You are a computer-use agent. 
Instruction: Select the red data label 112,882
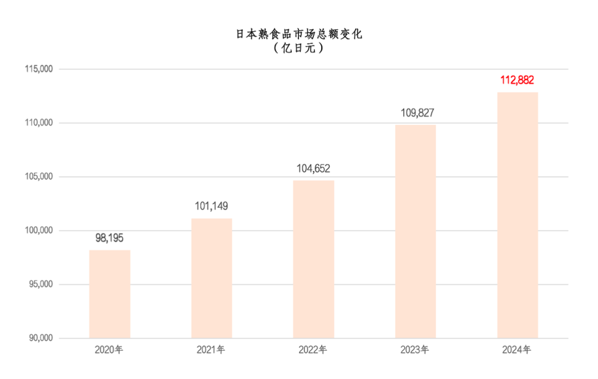coord(517,81)
